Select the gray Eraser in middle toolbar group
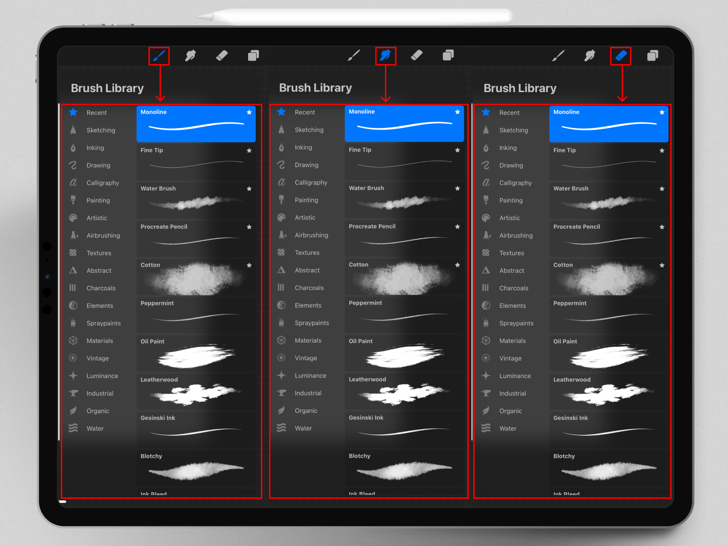728x546 pixels. coord(416,55)
